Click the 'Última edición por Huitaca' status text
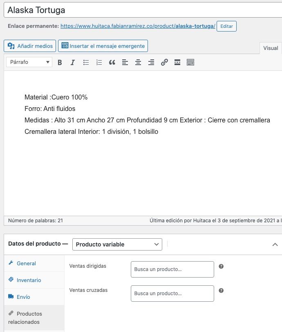Viewport: 282px width, 332px height. [x=216, y=221]
